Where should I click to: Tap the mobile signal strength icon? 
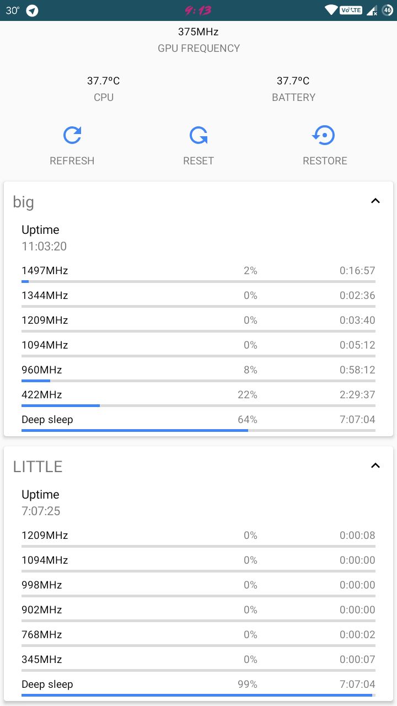click(x=372, y=10)
